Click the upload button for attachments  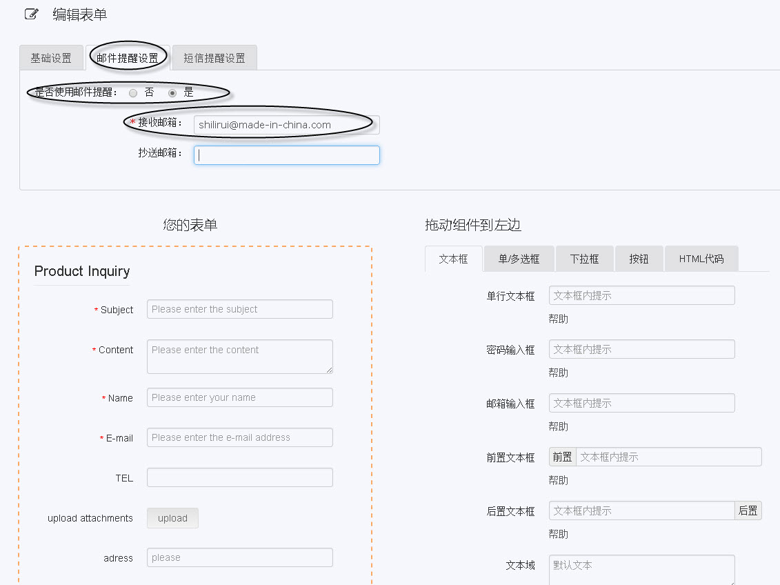(x=172, y=517)
